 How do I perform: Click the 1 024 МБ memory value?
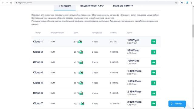click(x=114, y=52)
